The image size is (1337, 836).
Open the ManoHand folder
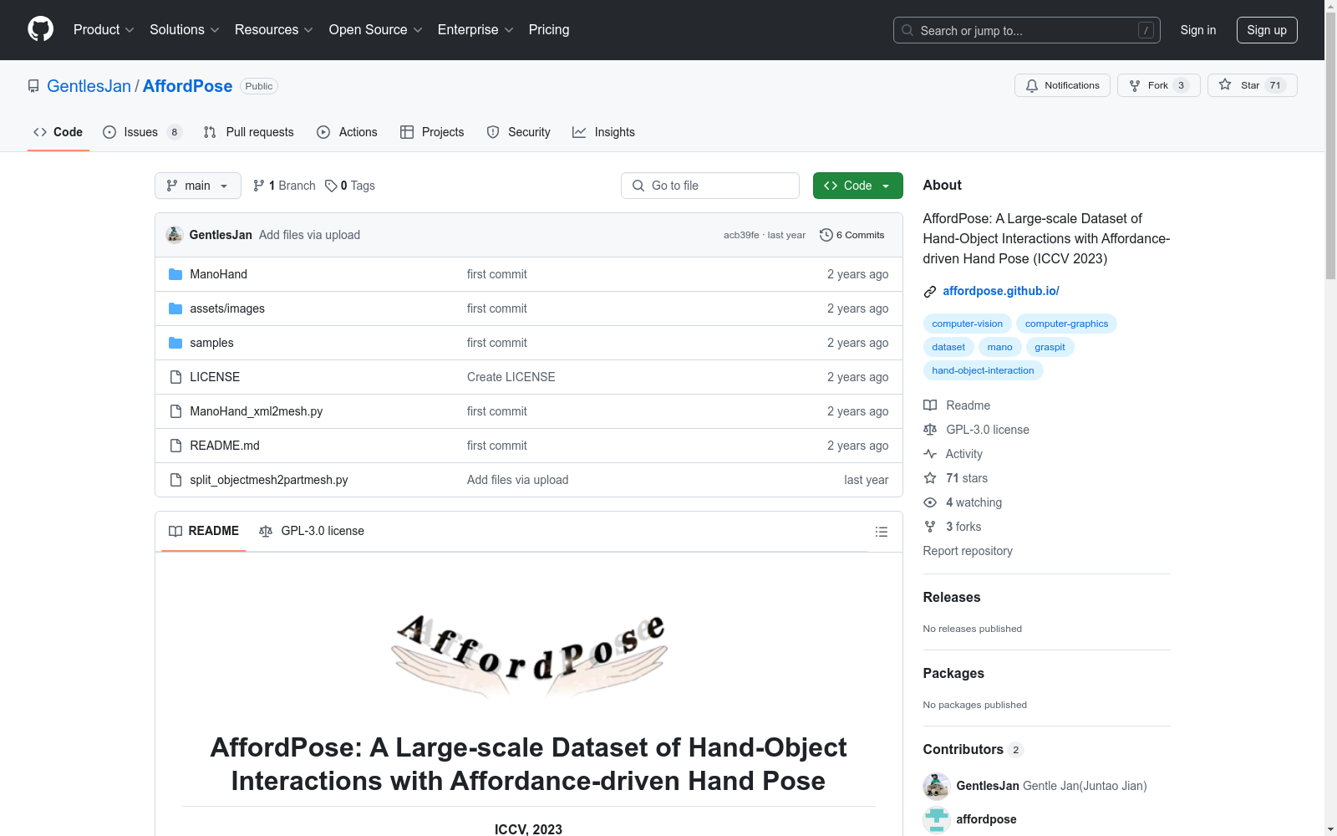click(x=218, y=274)
